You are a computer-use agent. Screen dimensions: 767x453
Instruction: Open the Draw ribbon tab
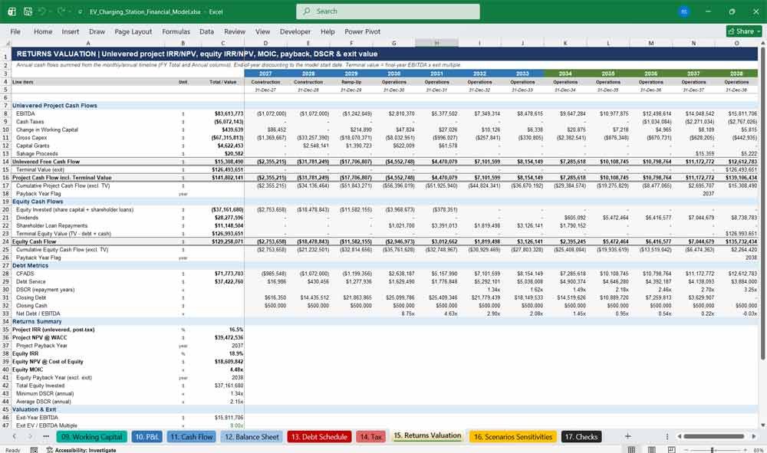coord(97,31)
